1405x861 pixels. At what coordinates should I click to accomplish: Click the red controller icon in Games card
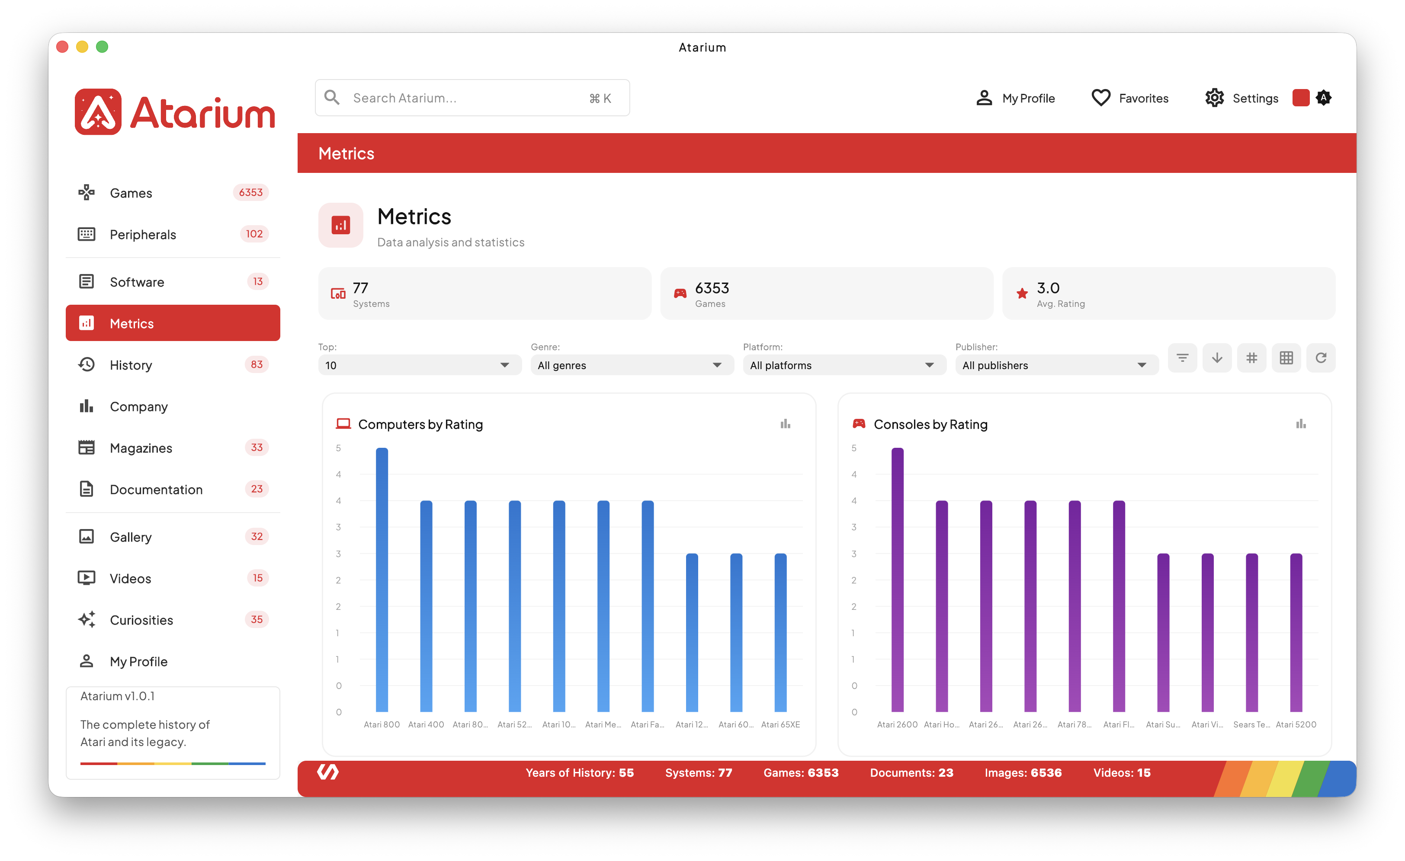coord(680,293)
